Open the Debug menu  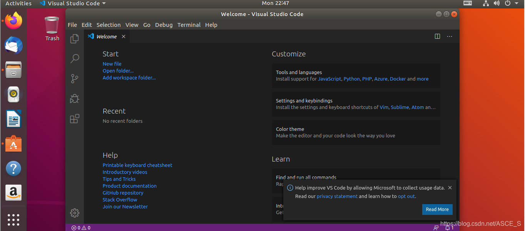(164, 25)
